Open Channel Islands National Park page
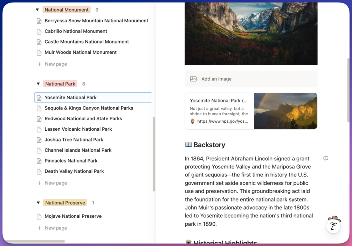The image size is (352, 246). click(x=78, y=150)
